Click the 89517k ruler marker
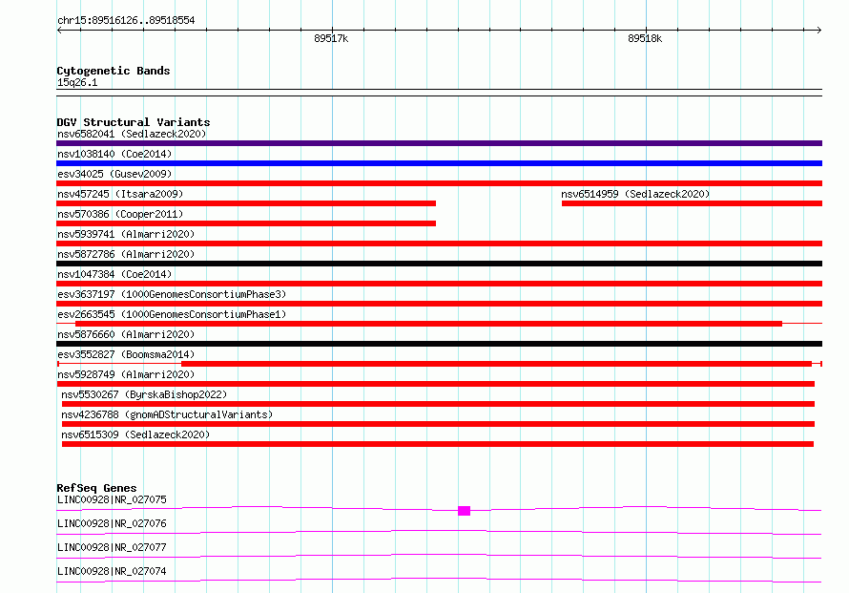849x593 pixels. pyautogui.click(x=331, y=38)
